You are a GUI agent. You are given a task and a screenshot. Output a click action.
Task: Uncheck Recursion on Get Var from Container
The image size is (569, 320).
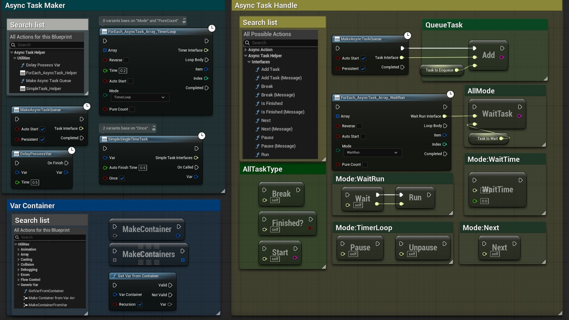[x=140, y=304]
